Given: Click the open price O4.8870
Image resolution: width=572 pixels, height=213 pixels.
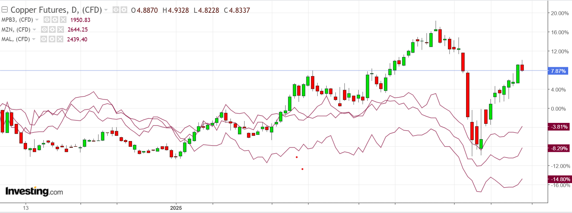Looking at the screenshot, I should (x=144, y=10).
